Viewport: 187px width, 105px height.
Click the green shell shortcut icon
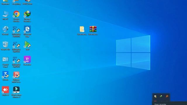pos(27,45)
